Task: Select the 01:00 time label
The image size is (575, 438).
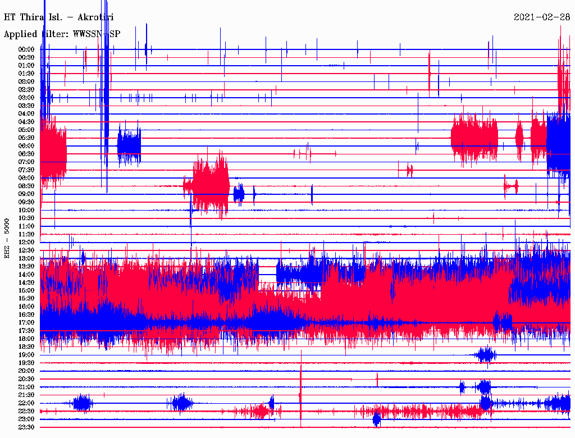Action: [x=26, y=66]
